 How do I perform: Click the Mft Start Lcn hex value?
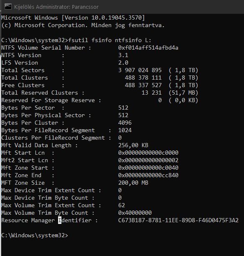pos(148,153)
